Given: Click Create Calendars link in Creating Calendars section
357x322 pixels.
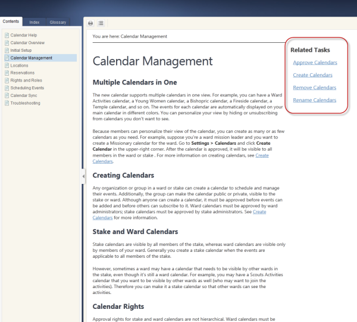Looking at the screenshot, I should click(x=259, y=212).
